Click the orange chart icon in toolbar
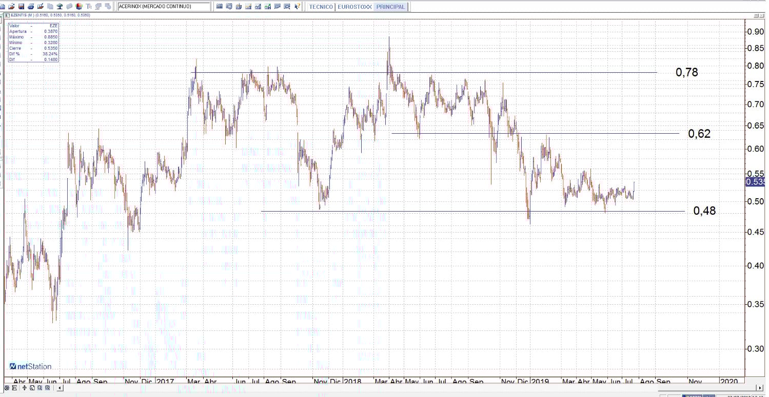The width and height of the screenshot is (769, 397). click(248, 7)
